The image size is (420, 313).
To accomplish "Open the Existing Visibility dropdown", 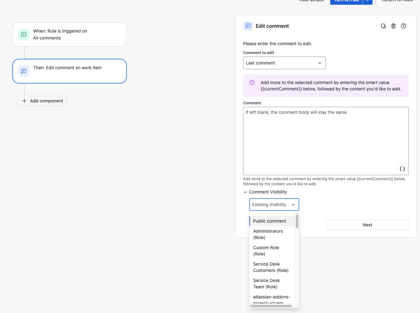I will (x=274, y=205).
